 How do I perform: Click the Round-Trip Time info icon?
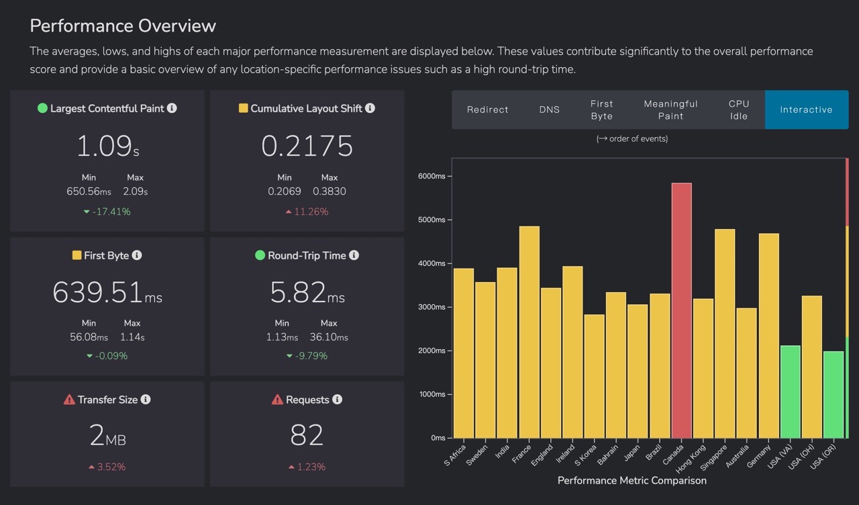coord(354,255)
